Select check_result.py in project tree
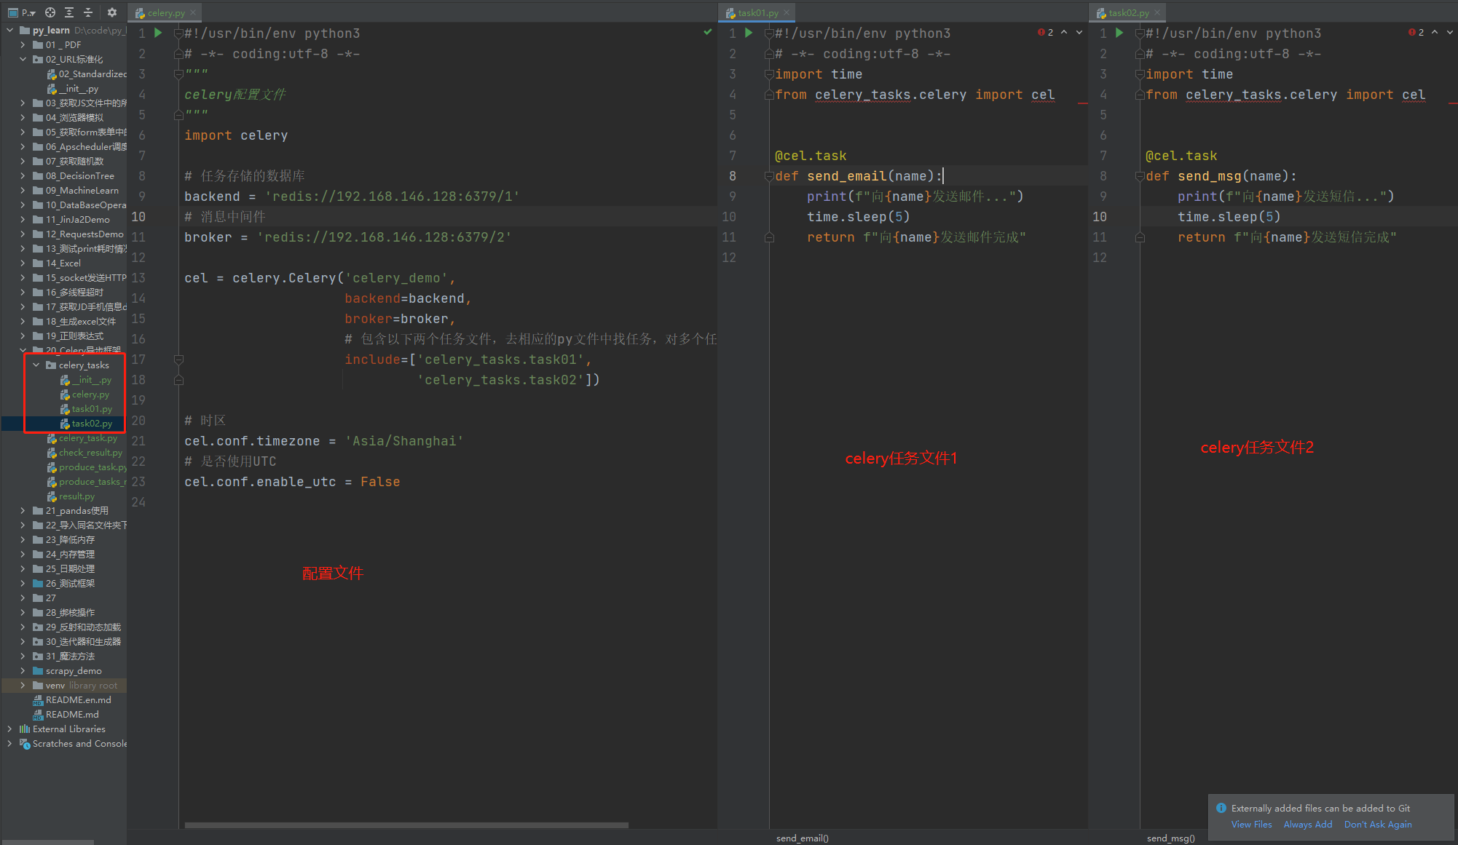1458x845 pixels. tap(90, 452)
